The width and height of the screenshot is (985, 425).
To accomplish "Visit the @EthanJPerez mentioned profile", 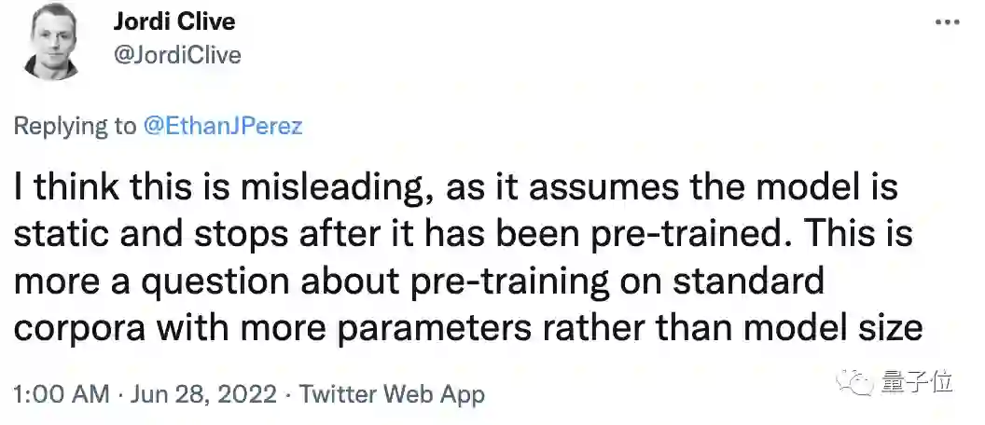I will pyautogui.click(x=222, y=127).
